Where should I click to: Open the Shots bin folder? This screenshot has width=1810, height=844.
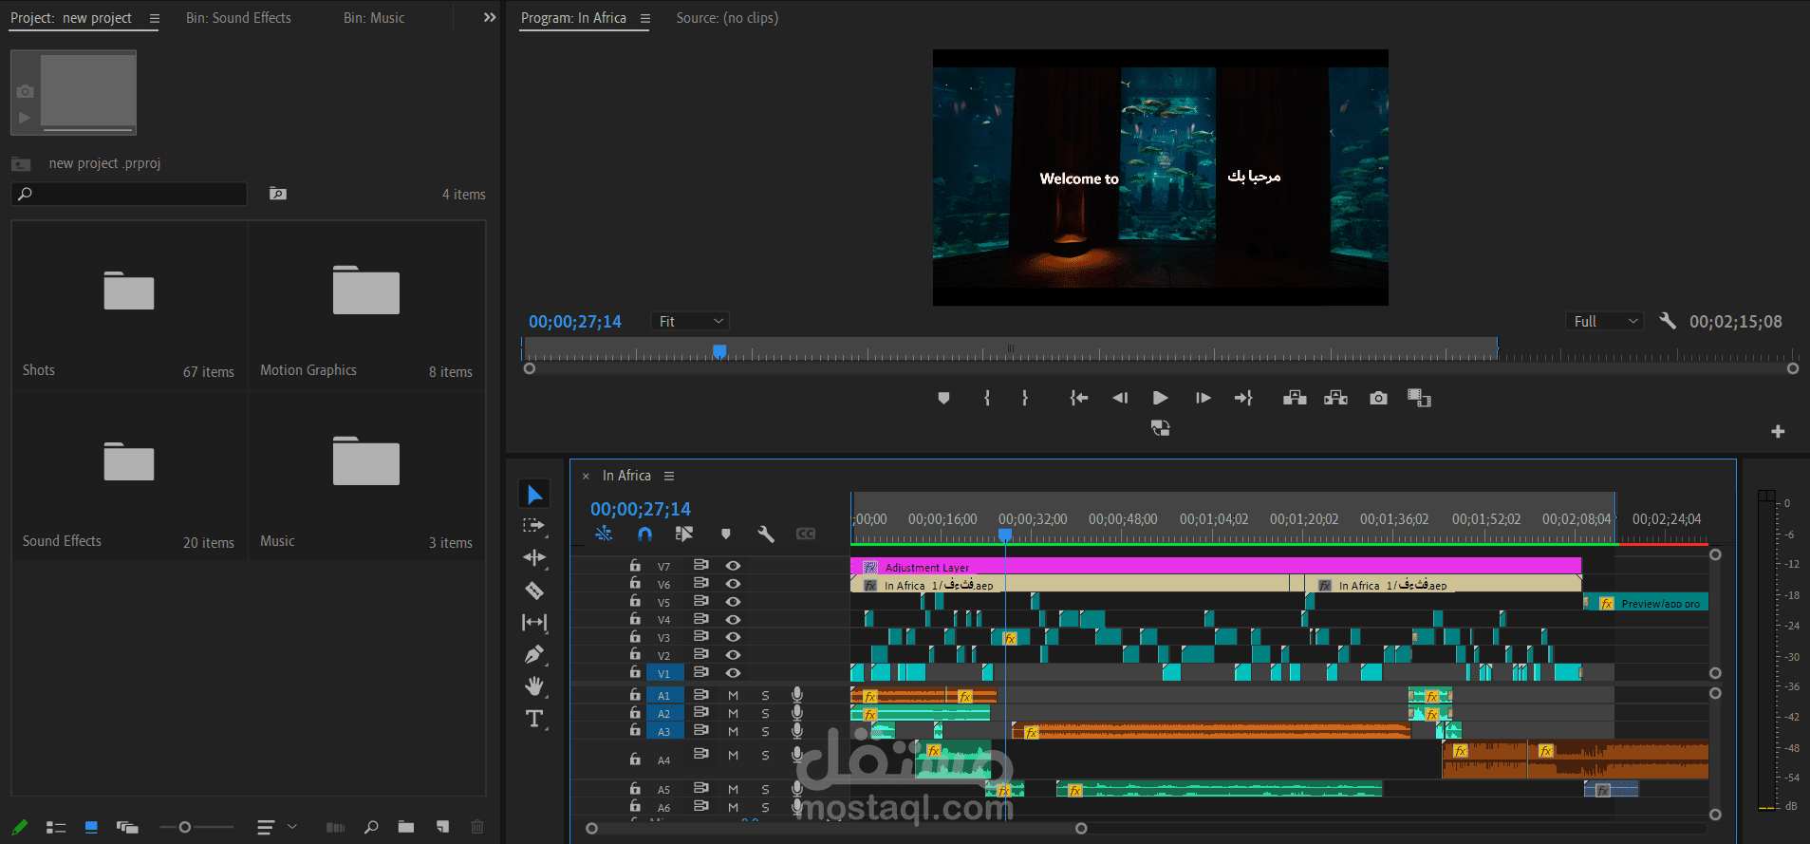click(x=129, y=291)
